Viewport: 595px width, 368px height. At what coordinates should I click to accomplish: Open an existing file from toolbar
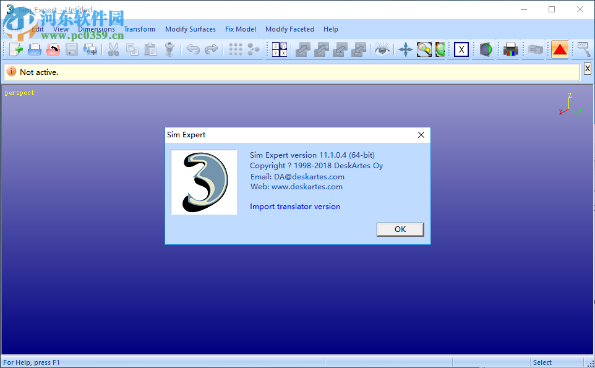click(35, 49)
